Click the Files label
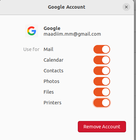The height and width of the screenshot is (140, 136). point(49,92)
